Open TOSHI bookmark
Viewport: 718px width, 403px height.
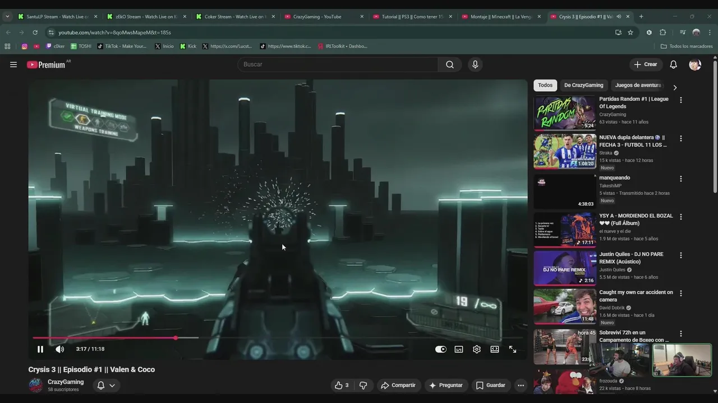click(x=81, y=46)
